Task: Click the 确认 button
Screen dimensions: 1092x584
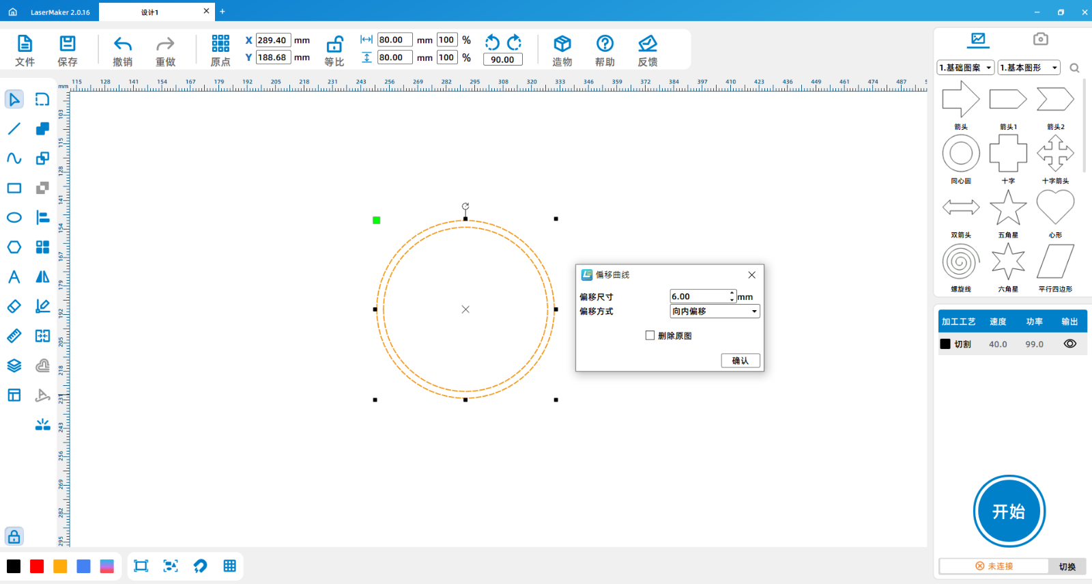Action: pos(740,361)
